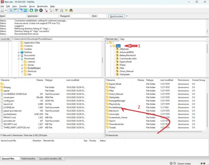Viewport: 209px width, 165px height.
Task: Open the File menu
Action: (x=2, y=6)
